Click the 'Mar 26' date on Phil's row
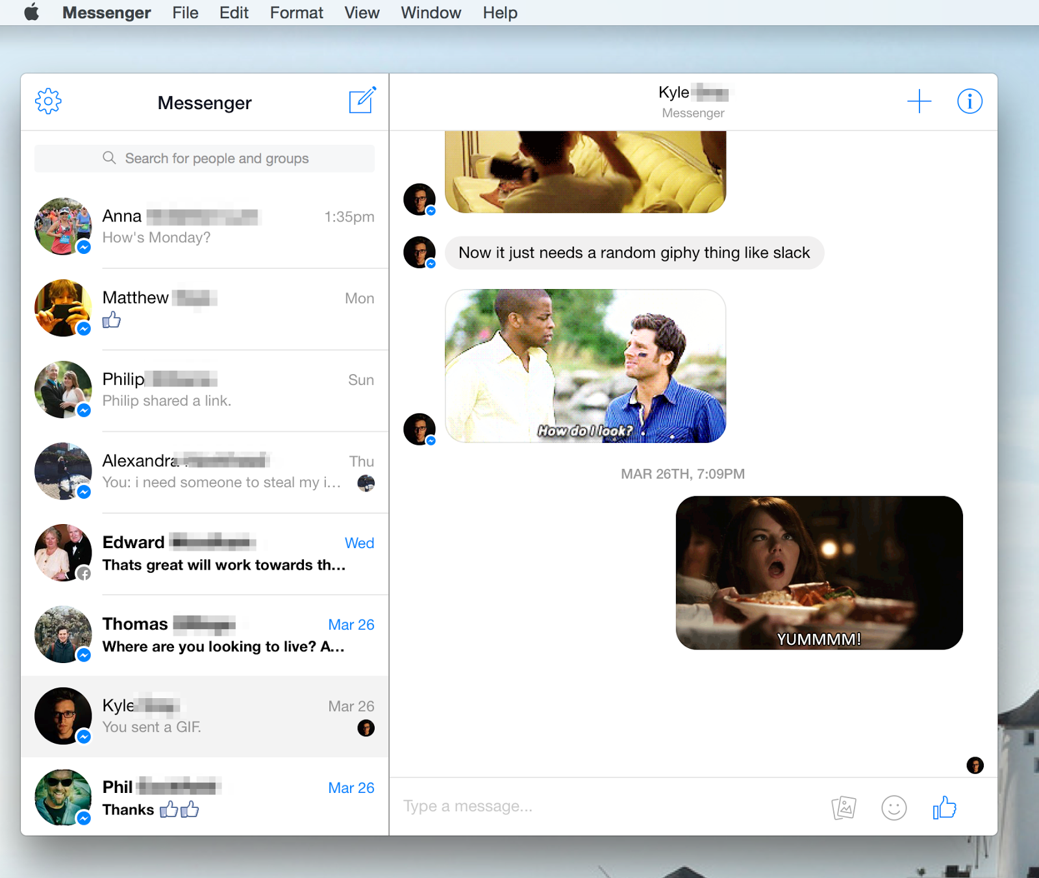The height and width of the screenshot is (878, 1039). point(351,788)
